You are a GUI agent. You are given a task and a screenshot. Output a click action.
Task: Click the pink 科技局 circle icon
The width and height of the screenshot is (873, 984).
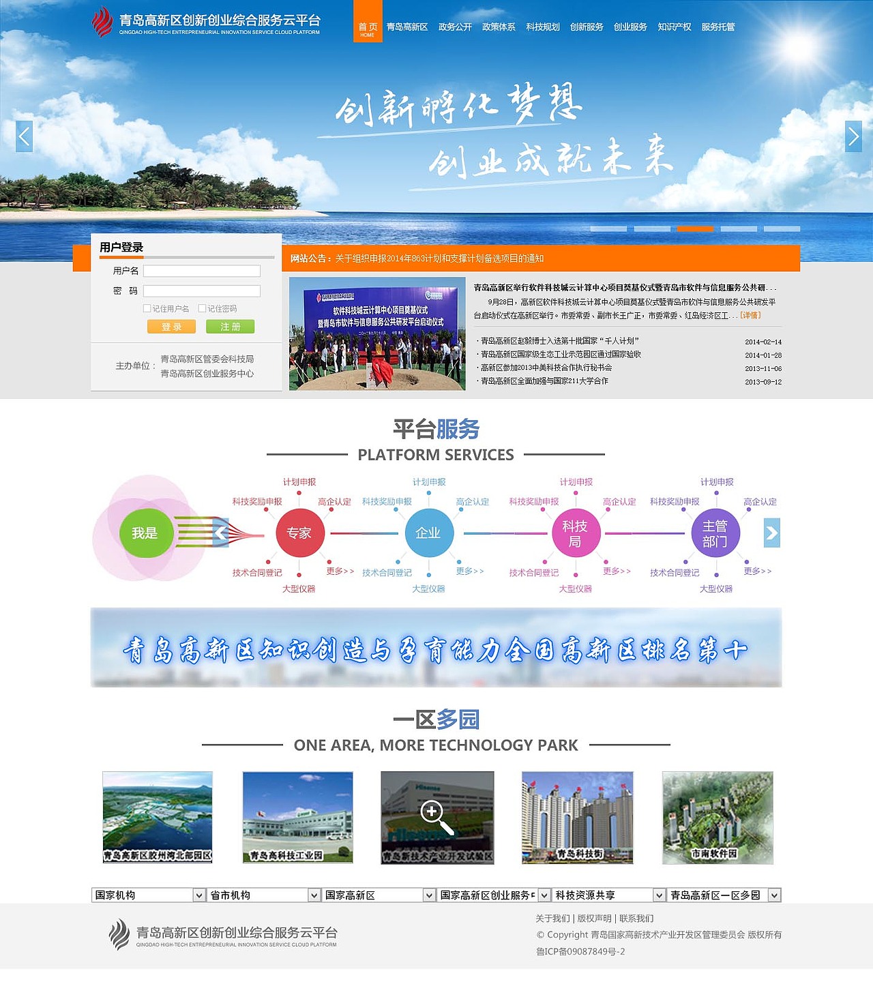pos(576,533)
